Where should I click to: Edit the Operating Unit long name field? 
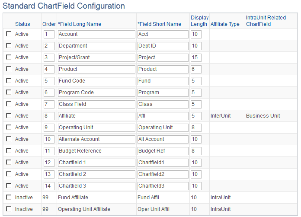click(96, 128)
